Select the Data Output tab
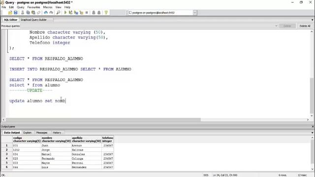This screenshot has height=177, width=315. coord(12,132)
